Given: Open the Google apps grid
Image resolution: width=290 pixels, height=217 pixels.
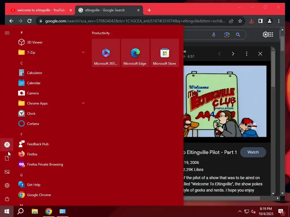Looking at the screenshot, I should pos(271,34).
